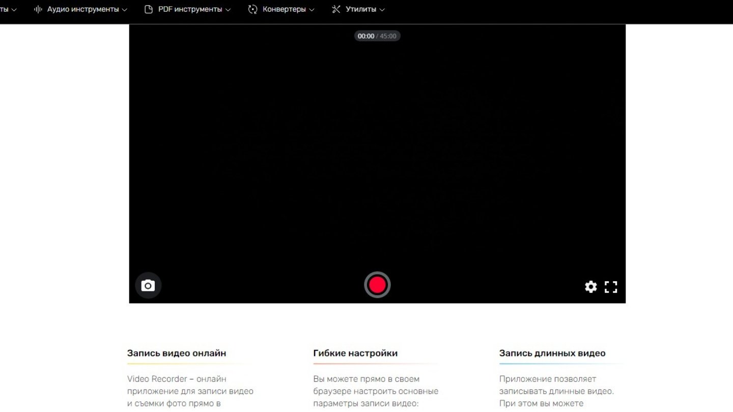Switch the recorder to fullscreen mode
This screenshot has height=412, width=733.
point(611,287)
